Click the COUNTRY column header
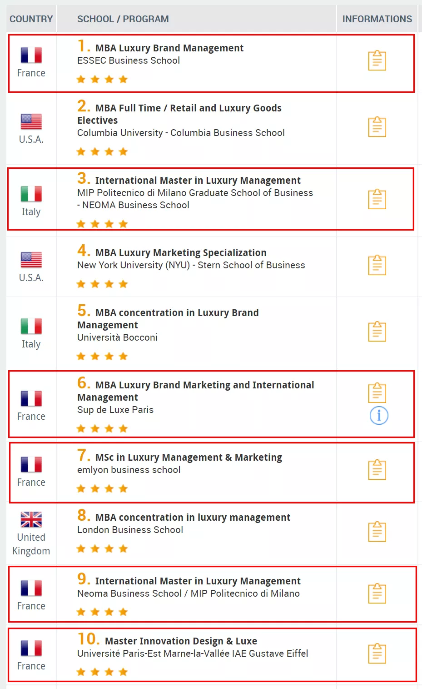The height and width of the screenshot is (689, 422). pos(31,19)
